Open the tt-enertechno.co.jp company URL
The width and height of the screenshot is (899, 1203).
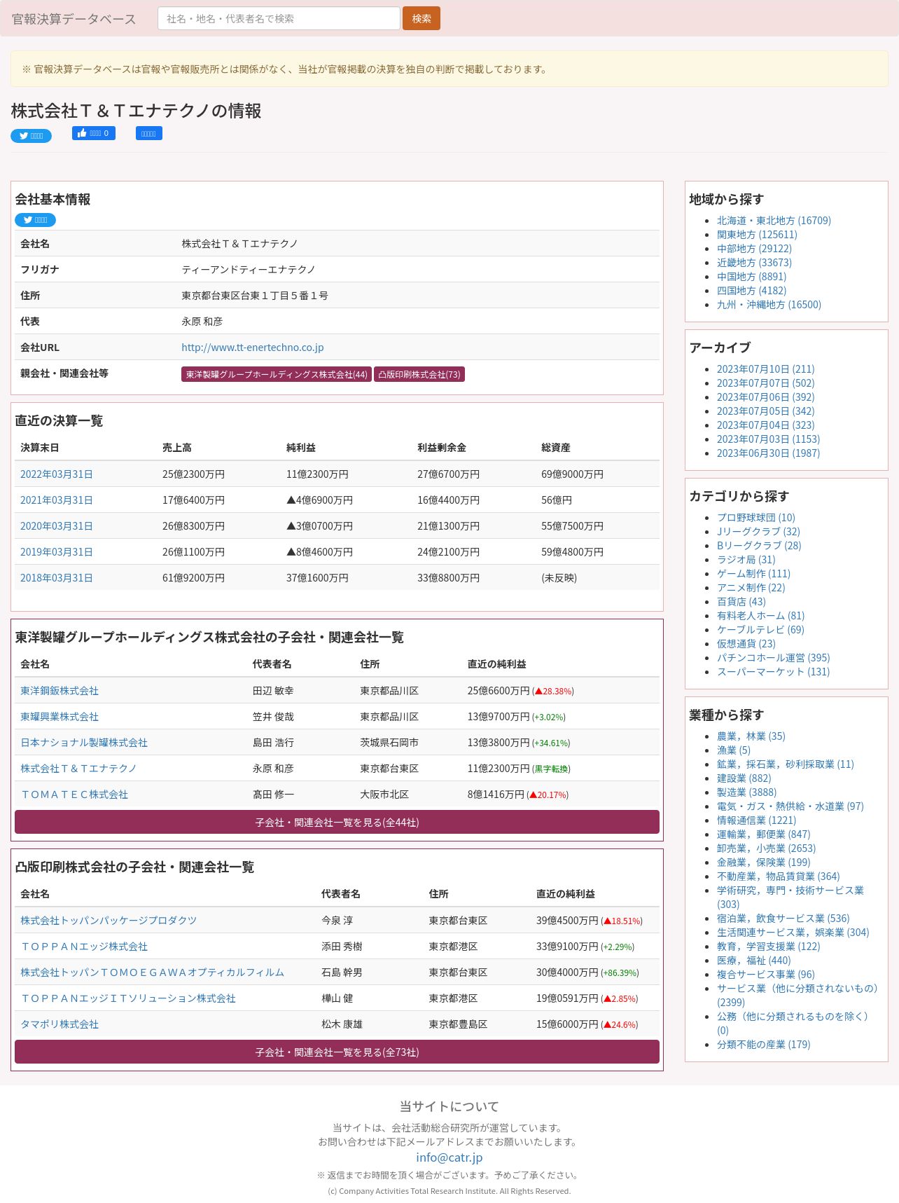click(252, 348)
